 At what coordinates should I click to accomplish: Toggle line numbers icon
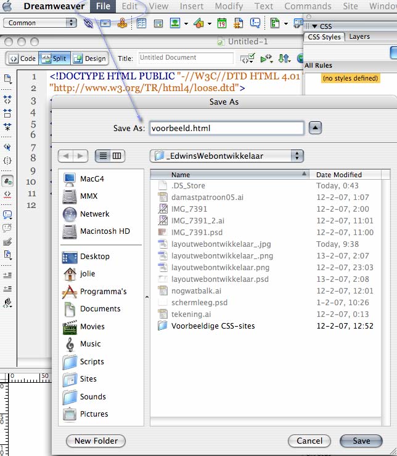7,181
